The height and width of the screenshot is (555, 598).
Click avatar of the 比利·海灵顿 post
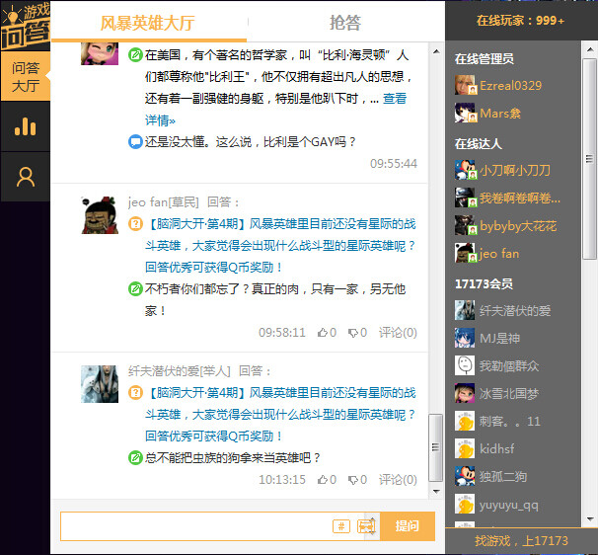[100, 53]
